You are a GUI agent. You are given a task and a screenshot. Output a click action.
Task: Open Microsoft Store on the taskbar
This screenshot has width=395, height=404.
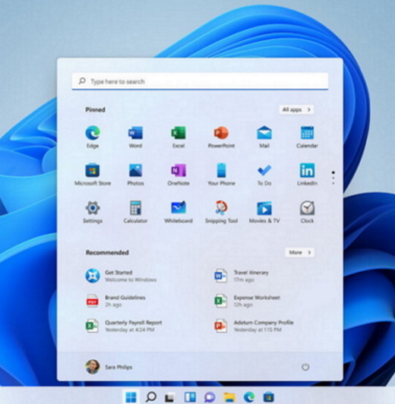(x=268, y=396)
